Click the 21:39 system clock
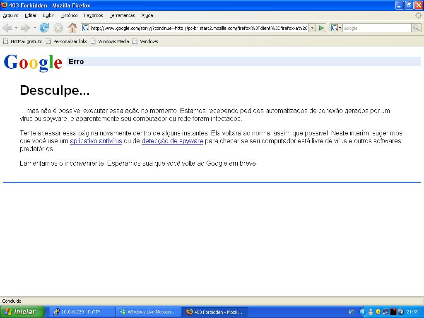The image size is (424, 318). [413, 312]
